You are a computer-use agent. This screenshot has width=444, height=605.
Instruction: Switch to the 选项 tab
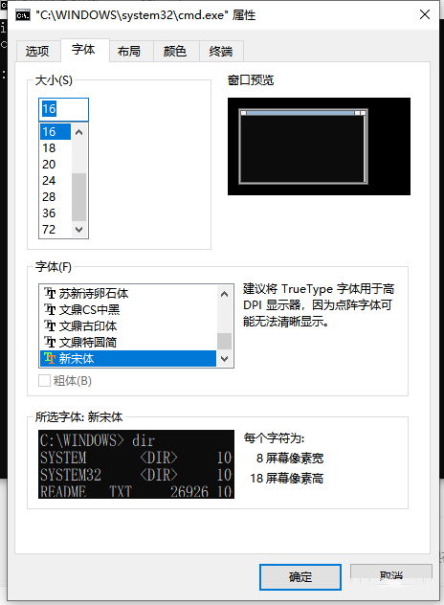point(37,52)
